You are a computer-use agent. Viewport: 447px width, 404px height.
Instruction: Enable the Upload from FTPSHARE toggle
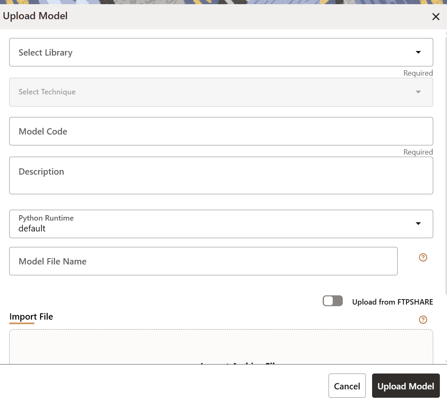pos(332,300)
